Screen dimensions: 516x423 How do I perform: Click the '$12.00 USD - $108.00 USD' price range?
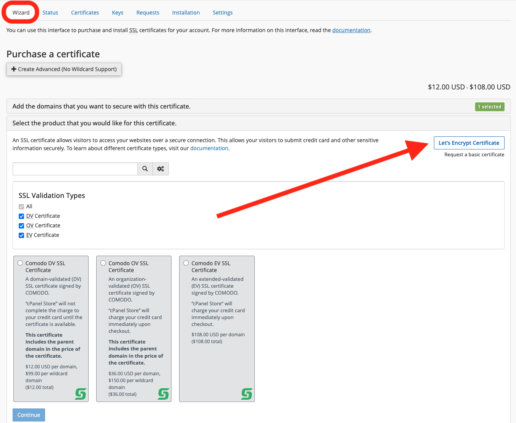coord(469,87)
